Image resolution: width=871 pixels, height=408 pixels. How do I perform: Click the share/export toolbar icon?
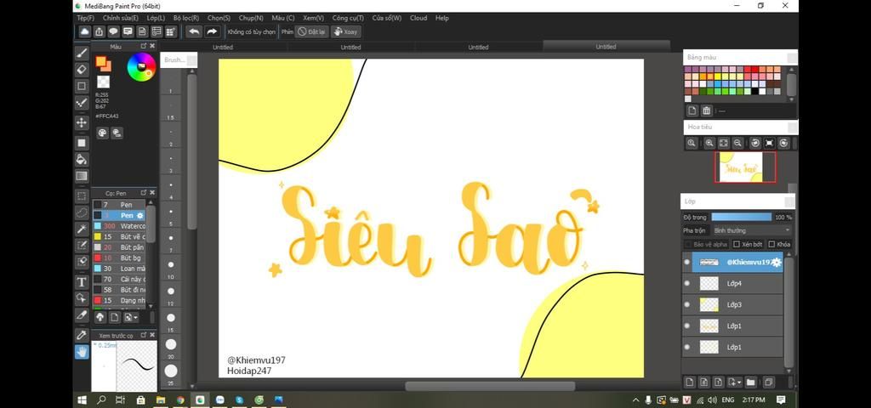click(99, 31)
